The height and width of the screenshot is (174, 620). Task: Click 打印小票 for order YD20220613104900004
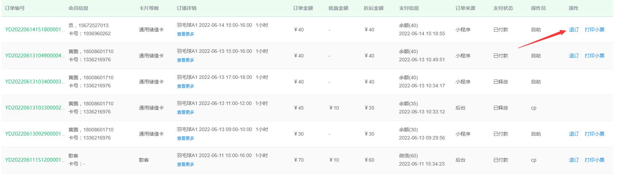tap(595, 56)
